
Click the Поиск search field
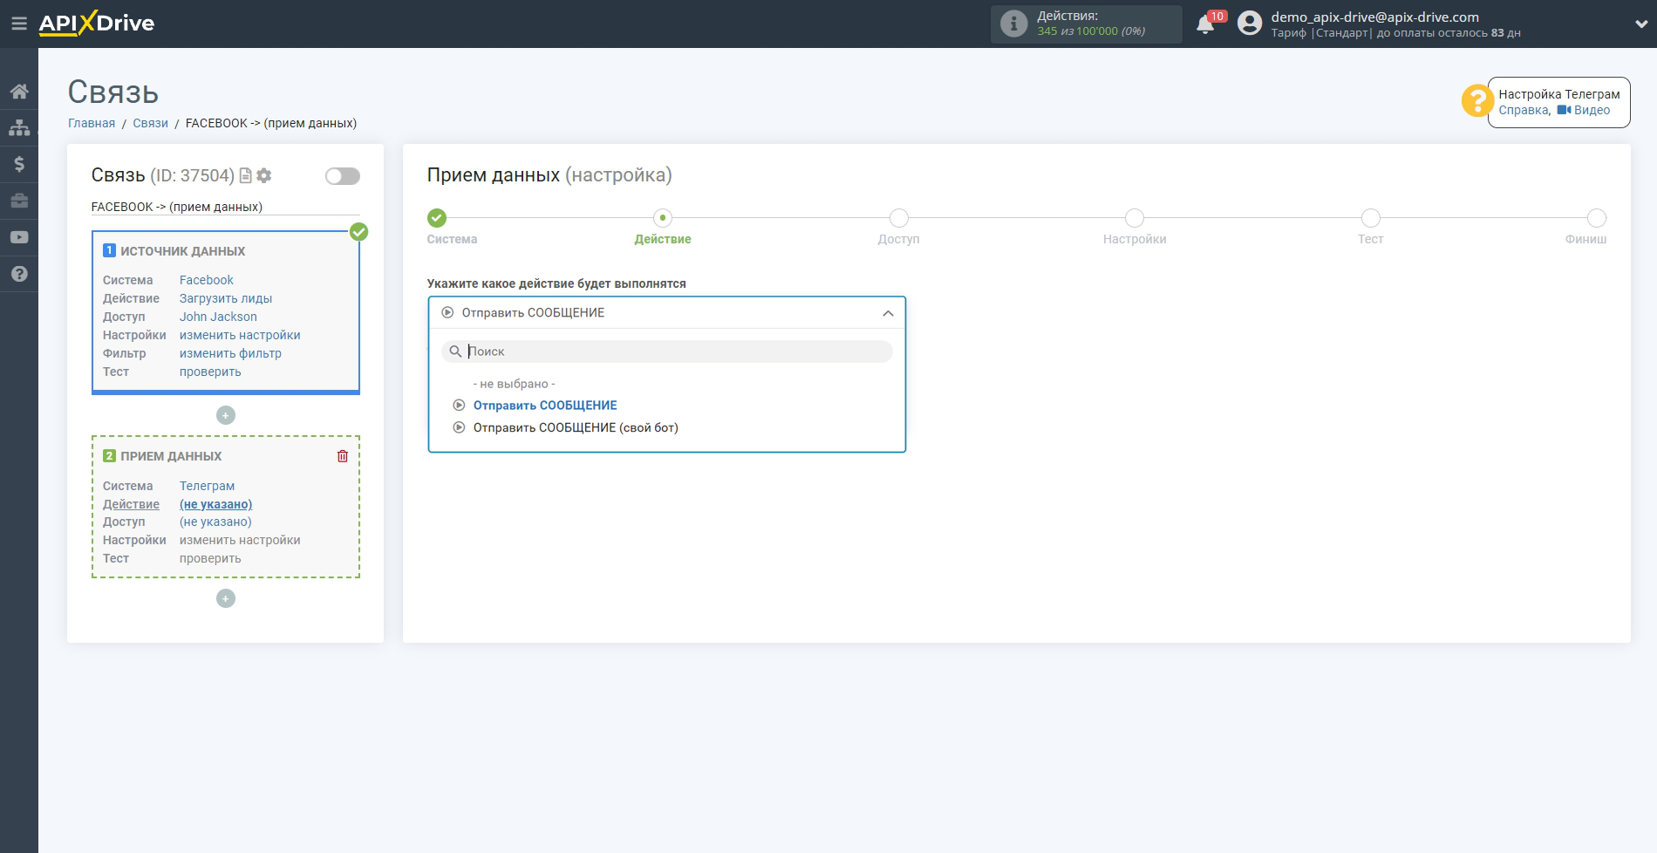pos(667,351)
